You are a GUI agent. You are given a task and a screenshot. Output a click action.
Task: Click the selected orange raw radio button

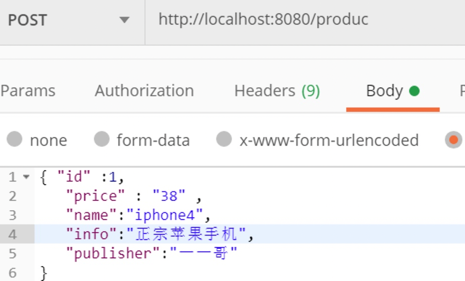(454, 140)
